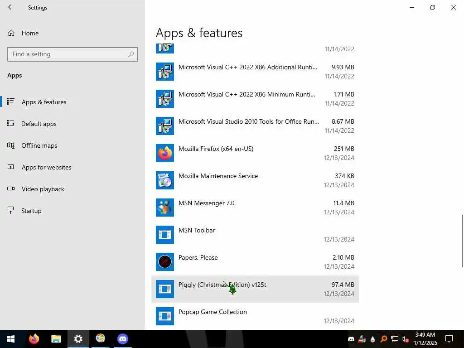Click the Papers, Please app icon

165,262
